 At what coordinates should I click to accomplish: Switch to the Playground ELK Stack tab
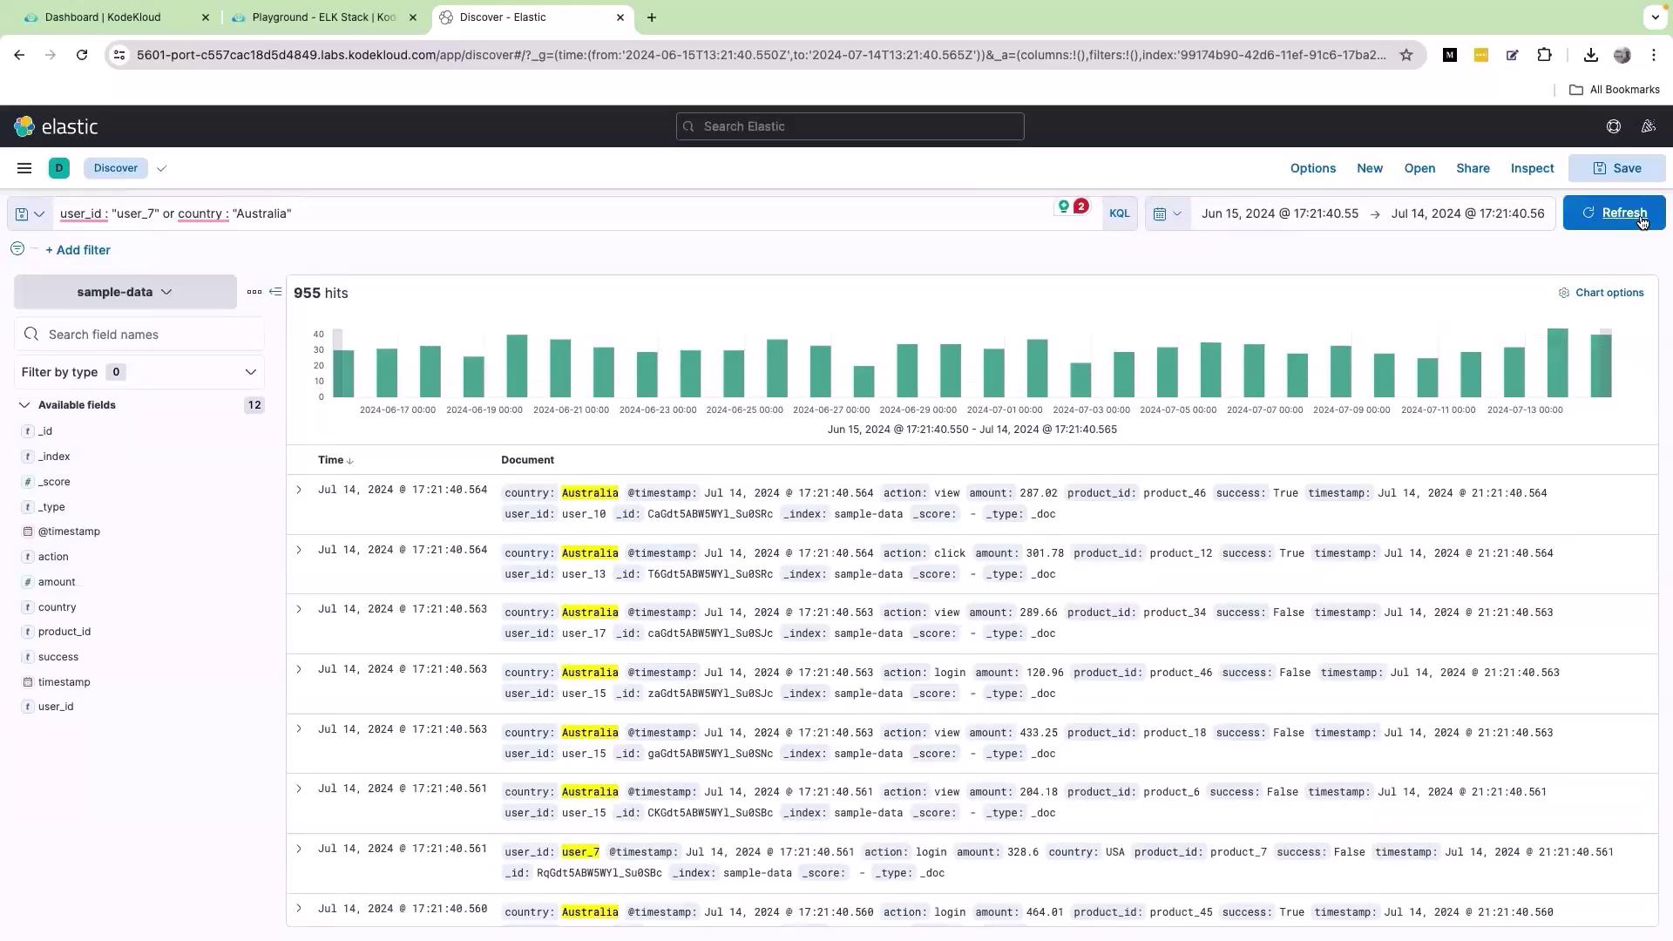322,17
